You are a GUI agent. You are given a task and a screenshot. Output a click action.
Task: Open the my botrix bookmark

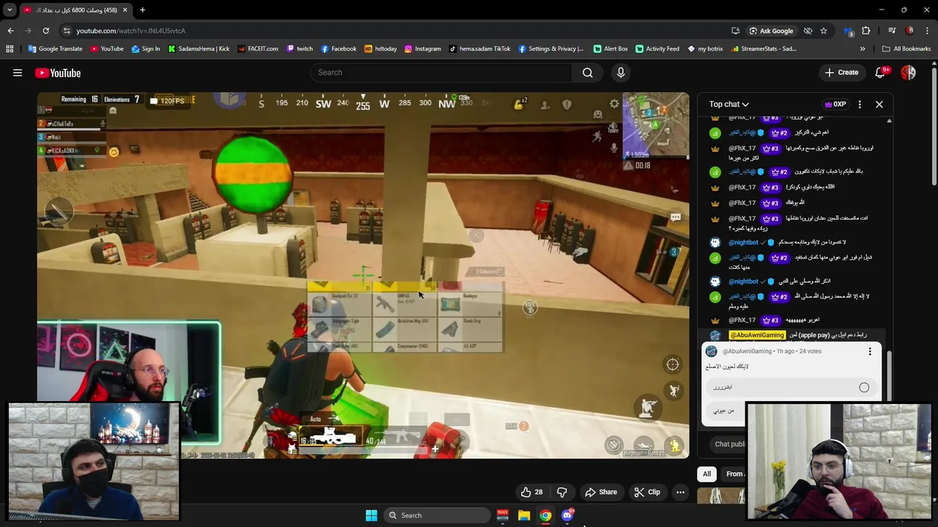(x=705, y=49)
